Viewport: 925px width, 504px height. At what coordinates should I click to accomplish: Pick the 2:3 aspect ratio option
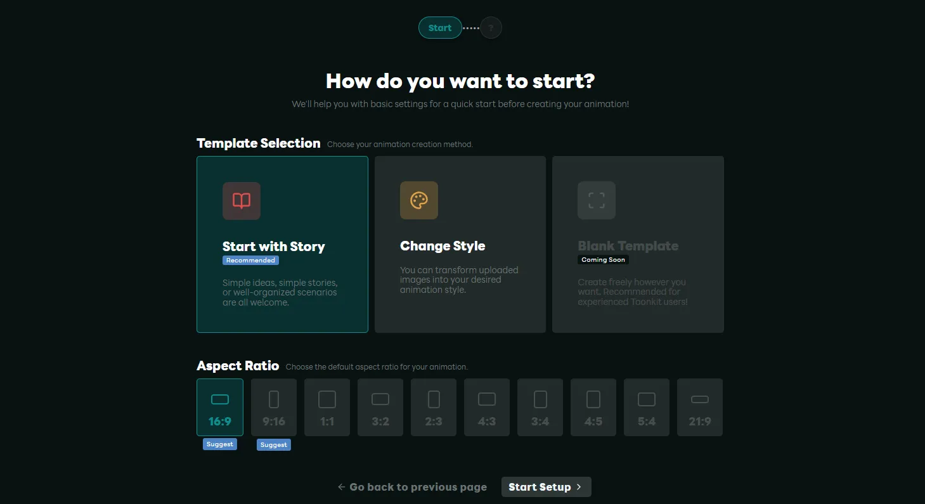pyautogui.click(x=434, y=407)
